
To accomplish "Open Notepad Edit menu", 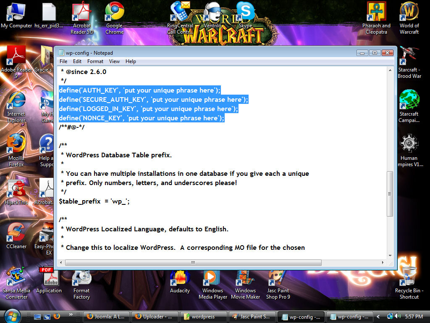I will coord(77,61).
